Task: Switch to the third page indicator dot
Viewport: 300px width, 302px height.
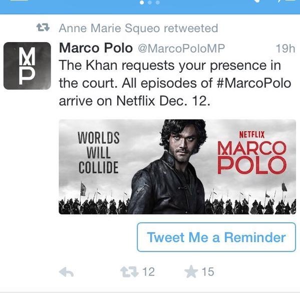Action: pos(158,3)
